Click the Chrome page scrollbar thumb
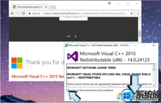 pos(140,34)
